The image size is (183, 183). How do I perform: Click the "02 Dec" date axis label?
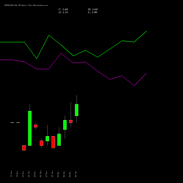coord(64,174)
